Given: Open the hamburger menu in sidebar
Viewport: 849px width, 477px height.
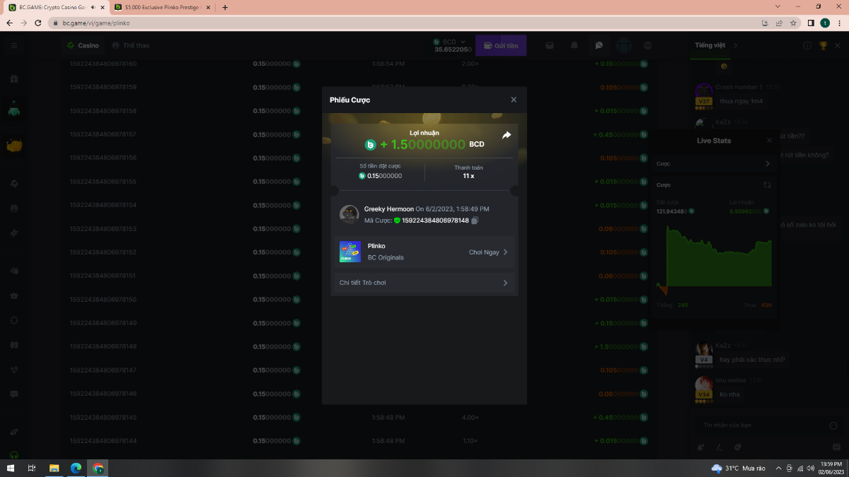Looking at the screenshot, I should 13,45.
